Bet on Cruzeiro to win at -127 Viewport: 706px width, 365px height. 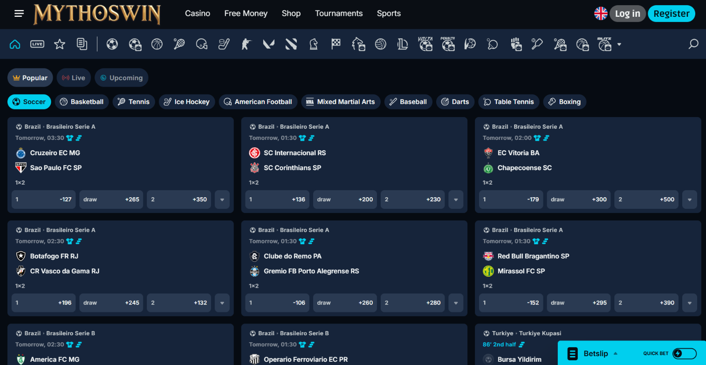pyautogui.click(x=44, y=200)
